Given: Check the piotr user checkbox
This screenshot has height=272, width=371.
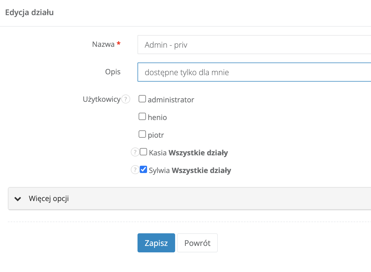Looking at the screenshot, I should point(142,134).
